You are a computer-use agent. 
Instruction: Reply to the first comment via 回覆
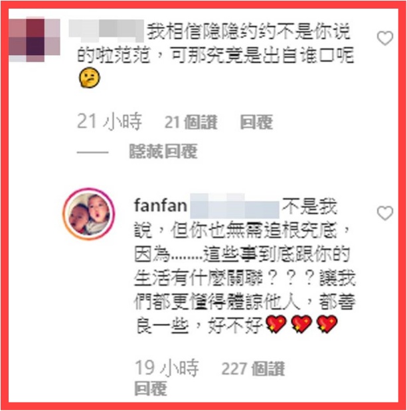point(256,122)
